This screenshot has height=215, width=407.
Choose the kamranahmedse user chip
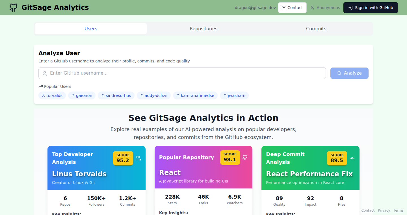point(195,95)
